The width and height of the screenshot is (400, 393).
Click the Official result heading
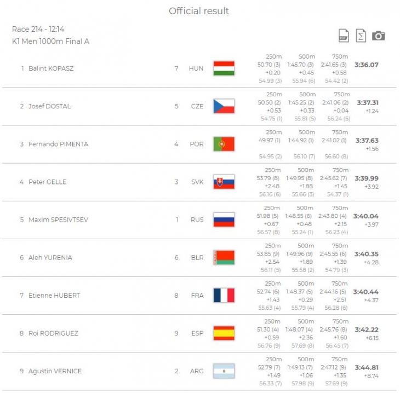[x=199, y=11]
